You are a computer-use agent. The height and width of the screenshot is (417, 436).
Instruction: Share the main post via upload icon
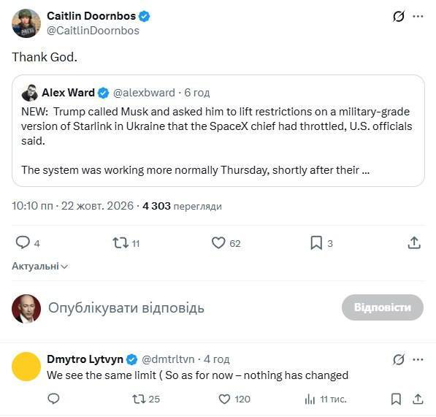click(414, 242)
